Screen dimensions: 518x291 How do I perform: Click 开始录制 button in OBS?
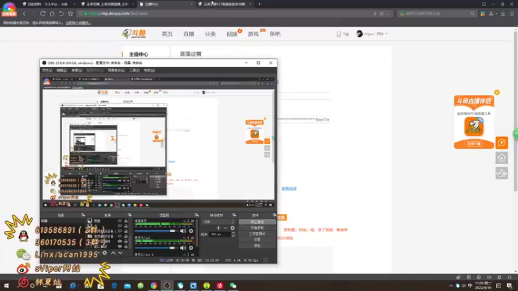[257, 228]
